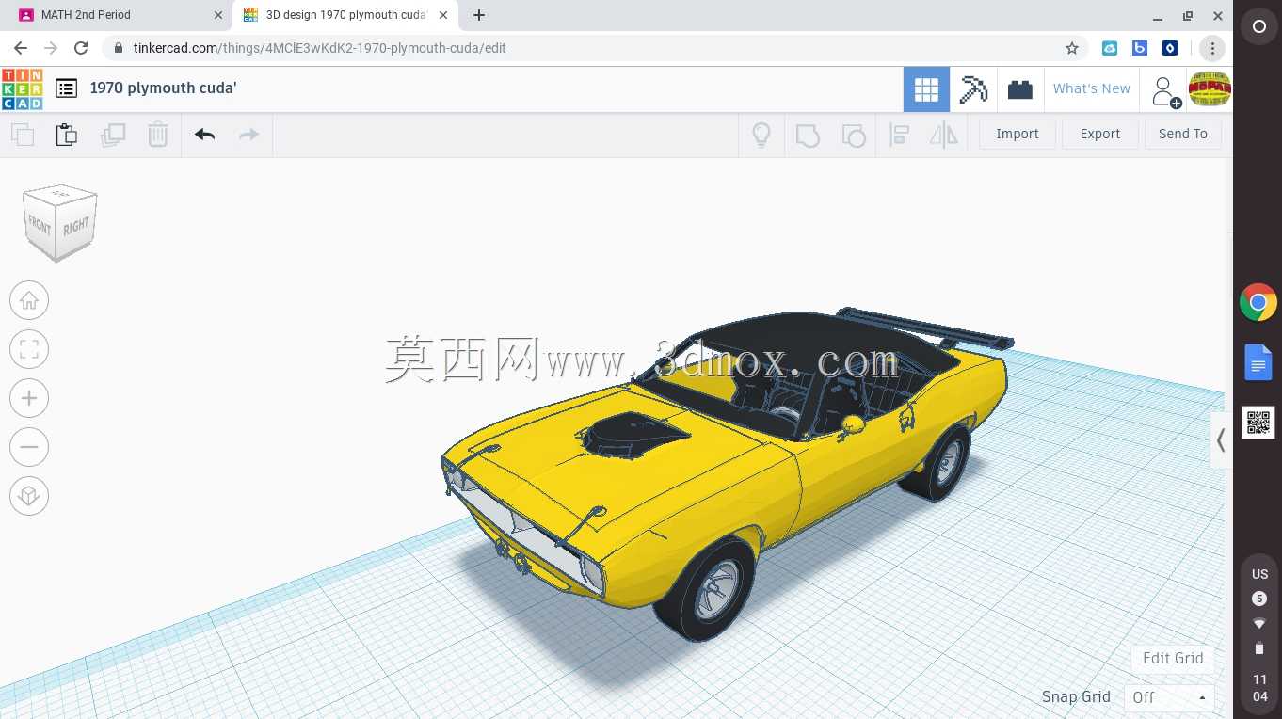Click the Ungroup shapes icon

click(x=853, y=135)
